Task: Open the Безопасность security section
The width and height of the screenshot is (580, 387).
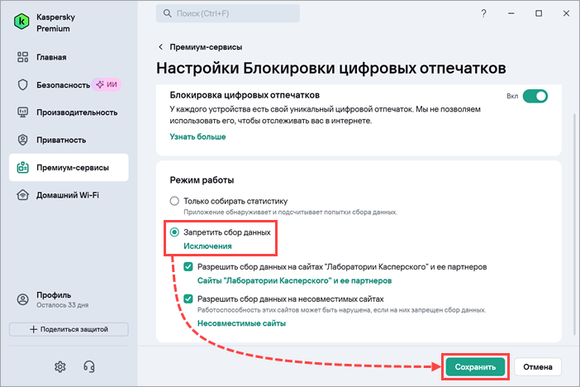Action: (x=53, y=85)
